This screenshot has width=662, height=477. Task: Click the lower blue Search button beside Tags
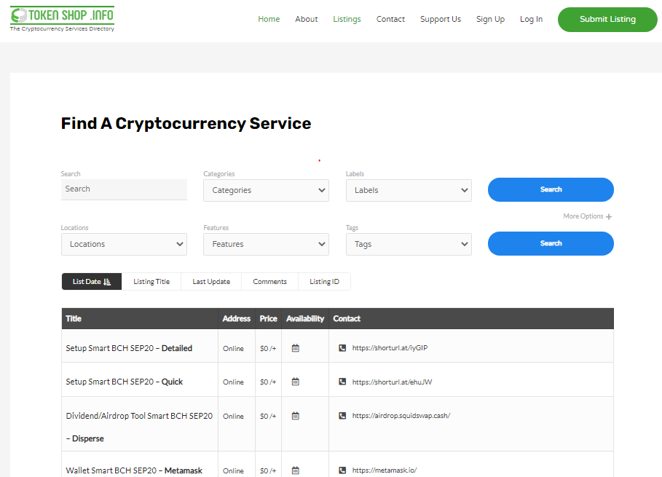(551, 243)
